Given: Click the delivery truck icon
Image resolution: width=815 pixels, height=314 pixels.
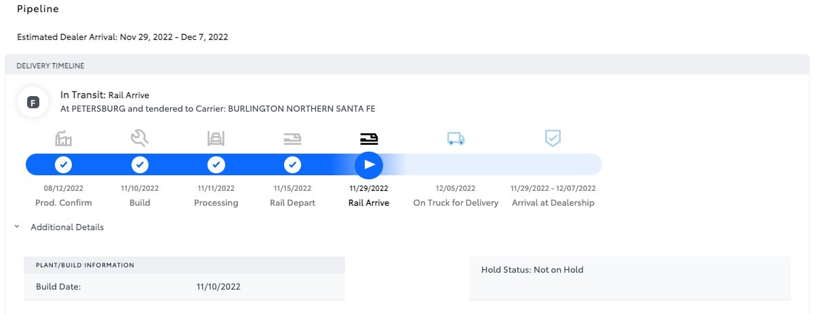Looking at the screenshot, I should click(x=456, y=139).
